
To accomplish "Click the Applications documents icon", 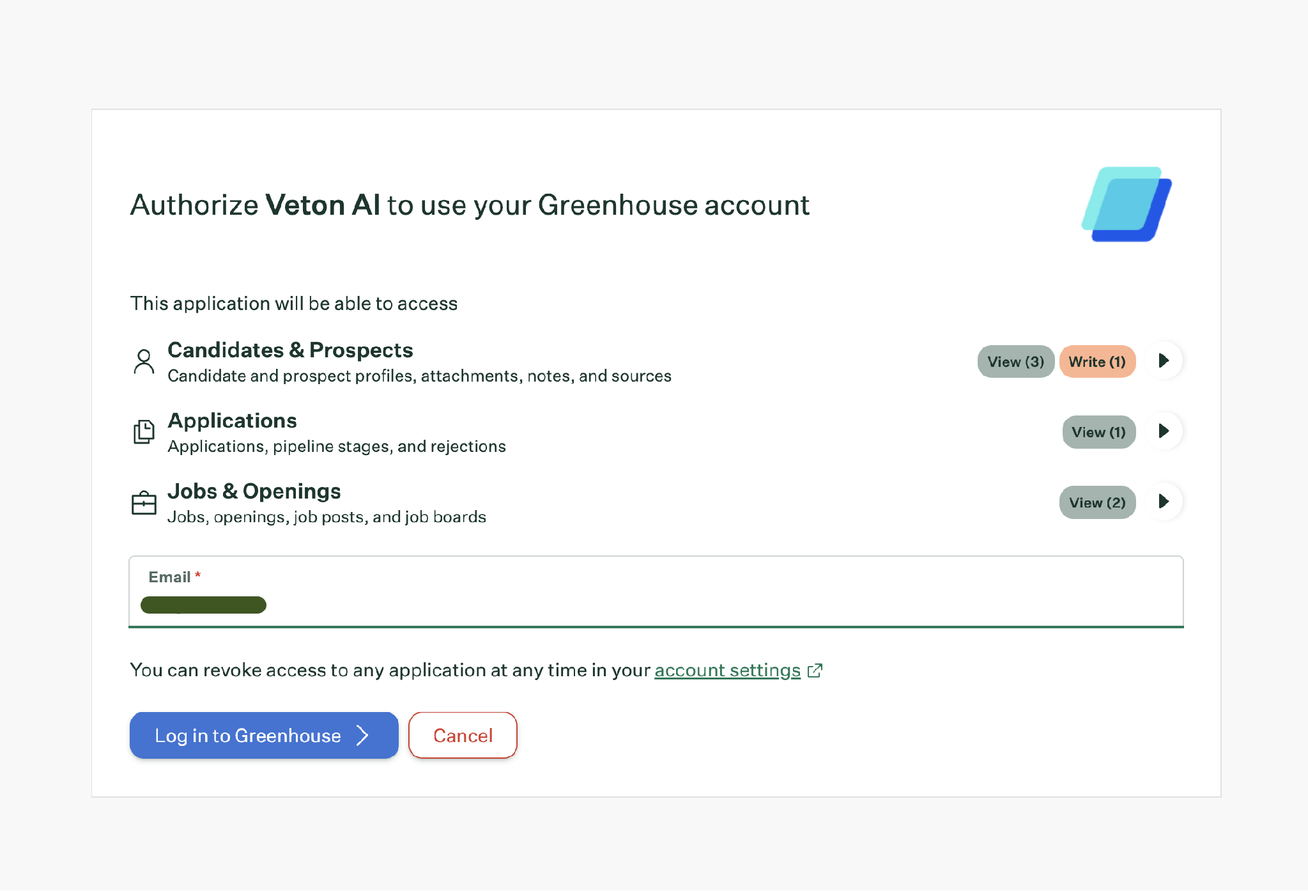I will point(144,432).
